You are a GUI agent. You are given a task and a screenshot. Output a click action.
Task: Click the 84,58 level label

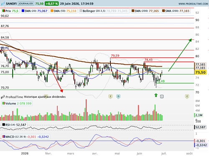pyautogui.click(x=5, y=37)
